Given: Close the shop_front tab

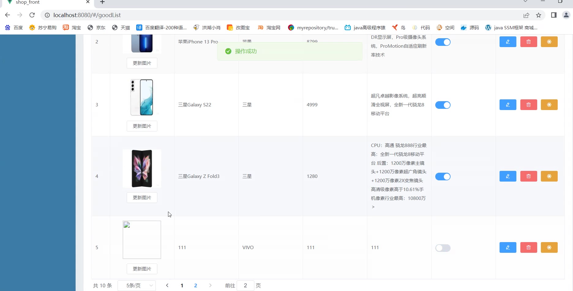Looking at the screenshot, I should (88, 2).
